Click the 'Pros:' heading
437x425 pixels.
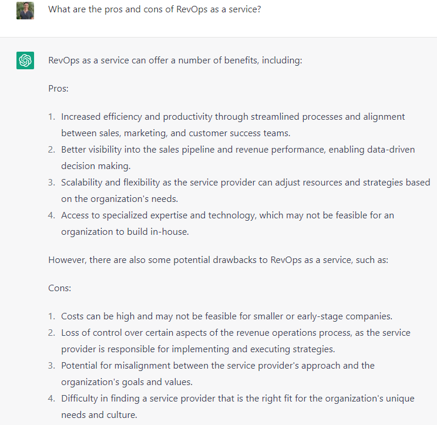point(58,89)
